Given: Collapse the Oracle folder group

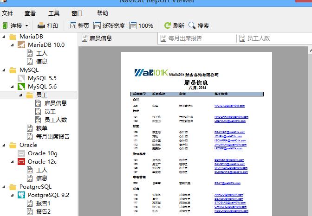Looking at the screenshot, I should coord(4,145).
